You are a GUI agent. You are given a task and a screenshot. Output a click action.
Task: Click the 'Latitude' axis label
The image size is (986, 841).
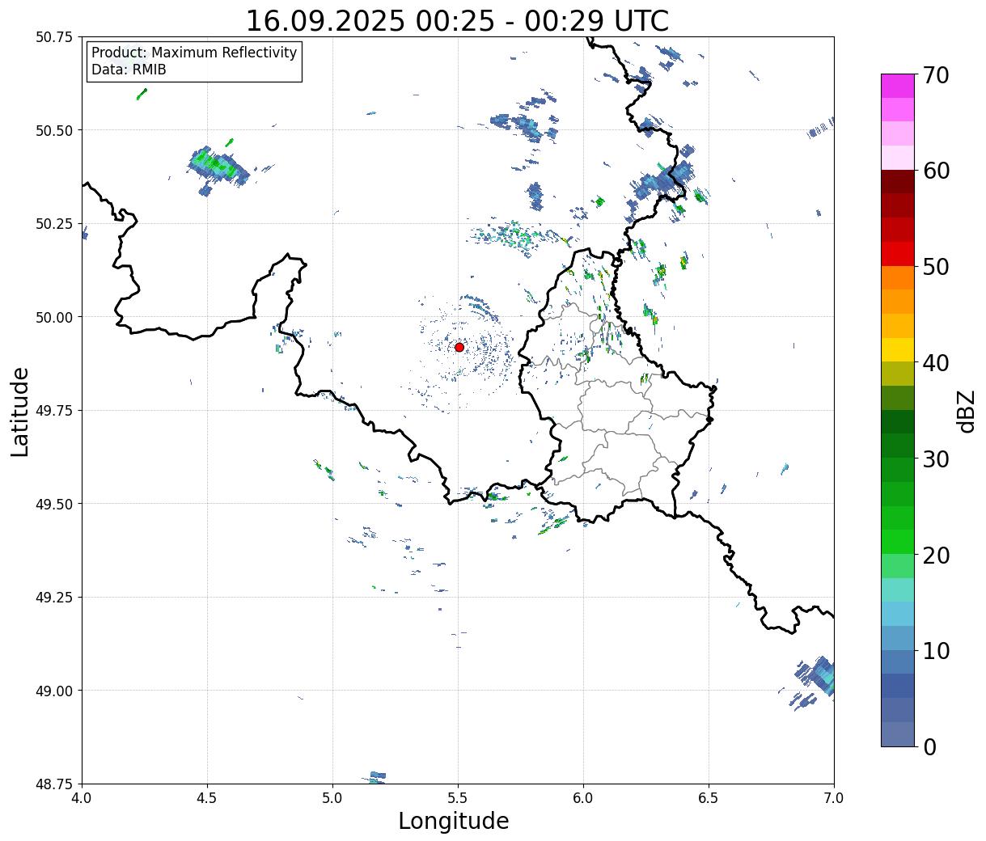tap(20, 411)
